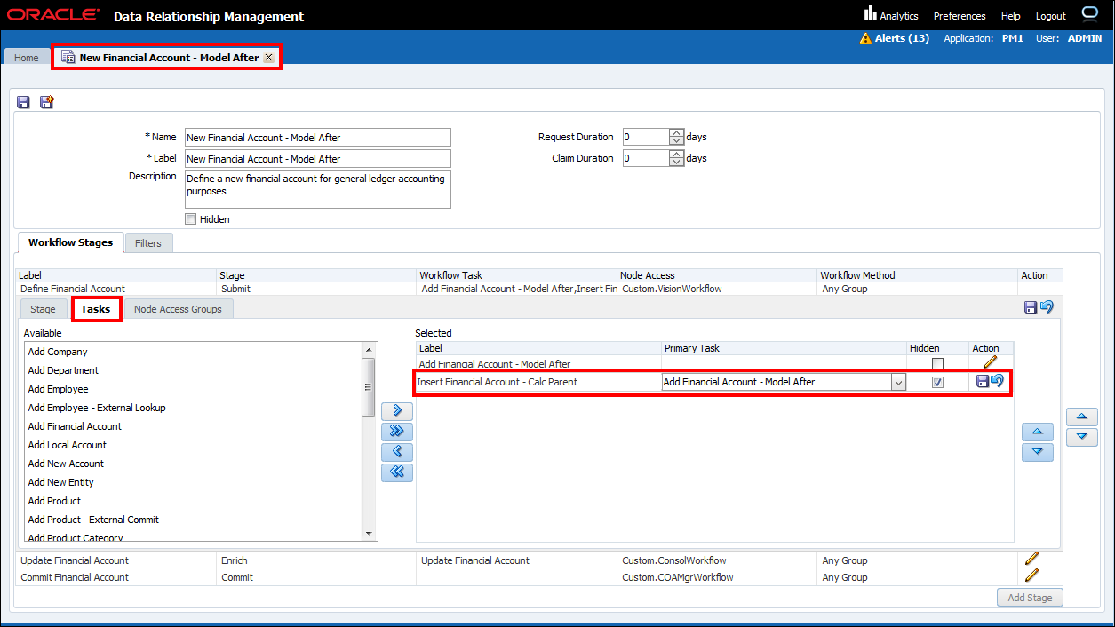Switch to the Home tab
1115x627 pixels.
tap(27, 58)
